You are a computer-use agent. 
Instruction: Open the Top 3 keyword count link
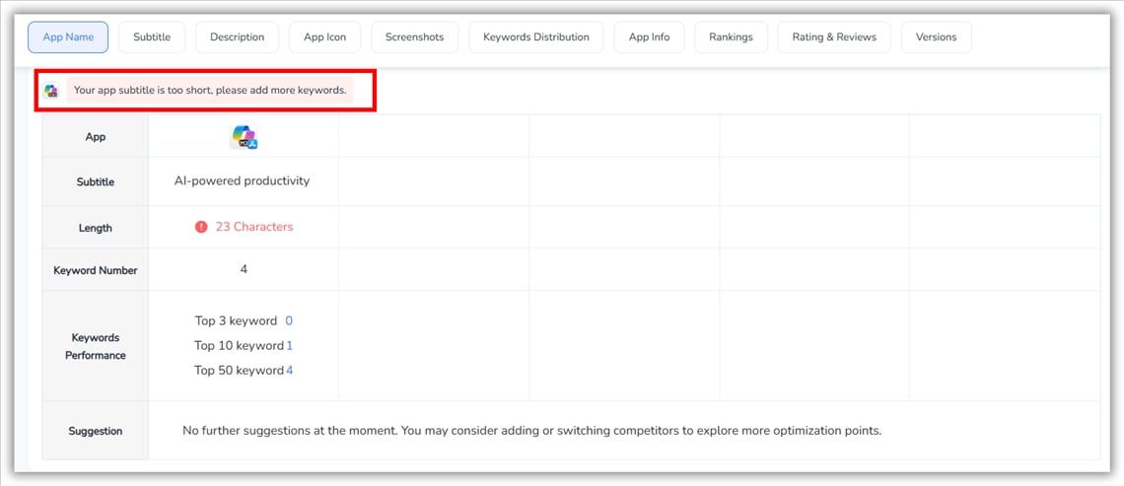(289, 321)
